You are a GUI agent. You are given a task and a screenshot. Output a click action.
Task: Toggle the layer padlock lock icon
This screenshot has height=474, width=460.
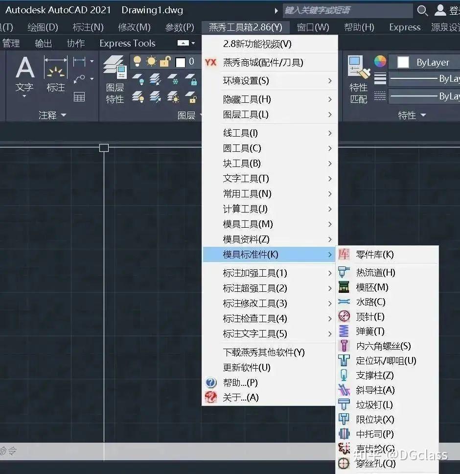coord(165,61)
